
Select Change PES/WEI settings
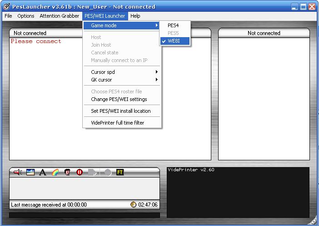(x=121, y=99)
